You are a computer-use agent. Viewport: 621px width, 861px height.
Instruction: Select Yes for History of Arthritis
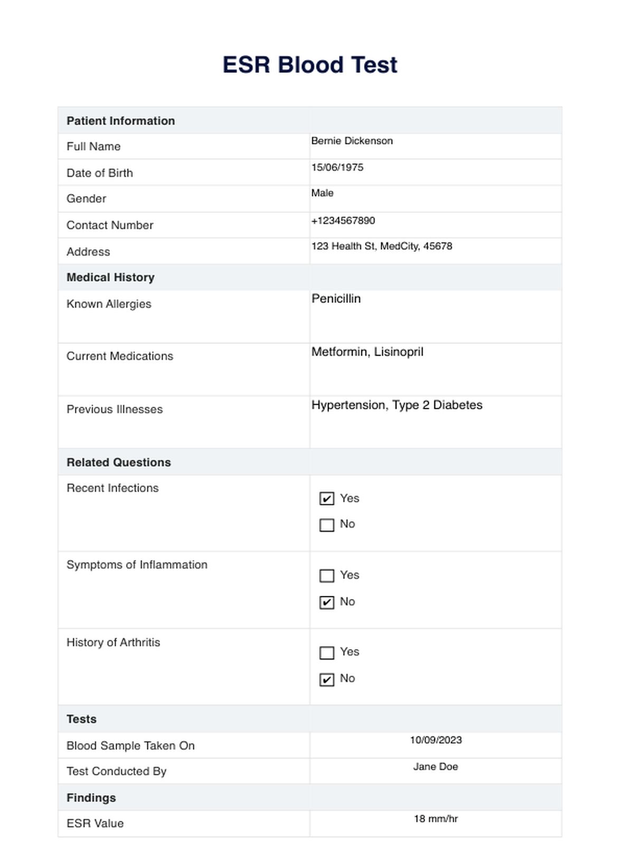(x=327, y=653)
